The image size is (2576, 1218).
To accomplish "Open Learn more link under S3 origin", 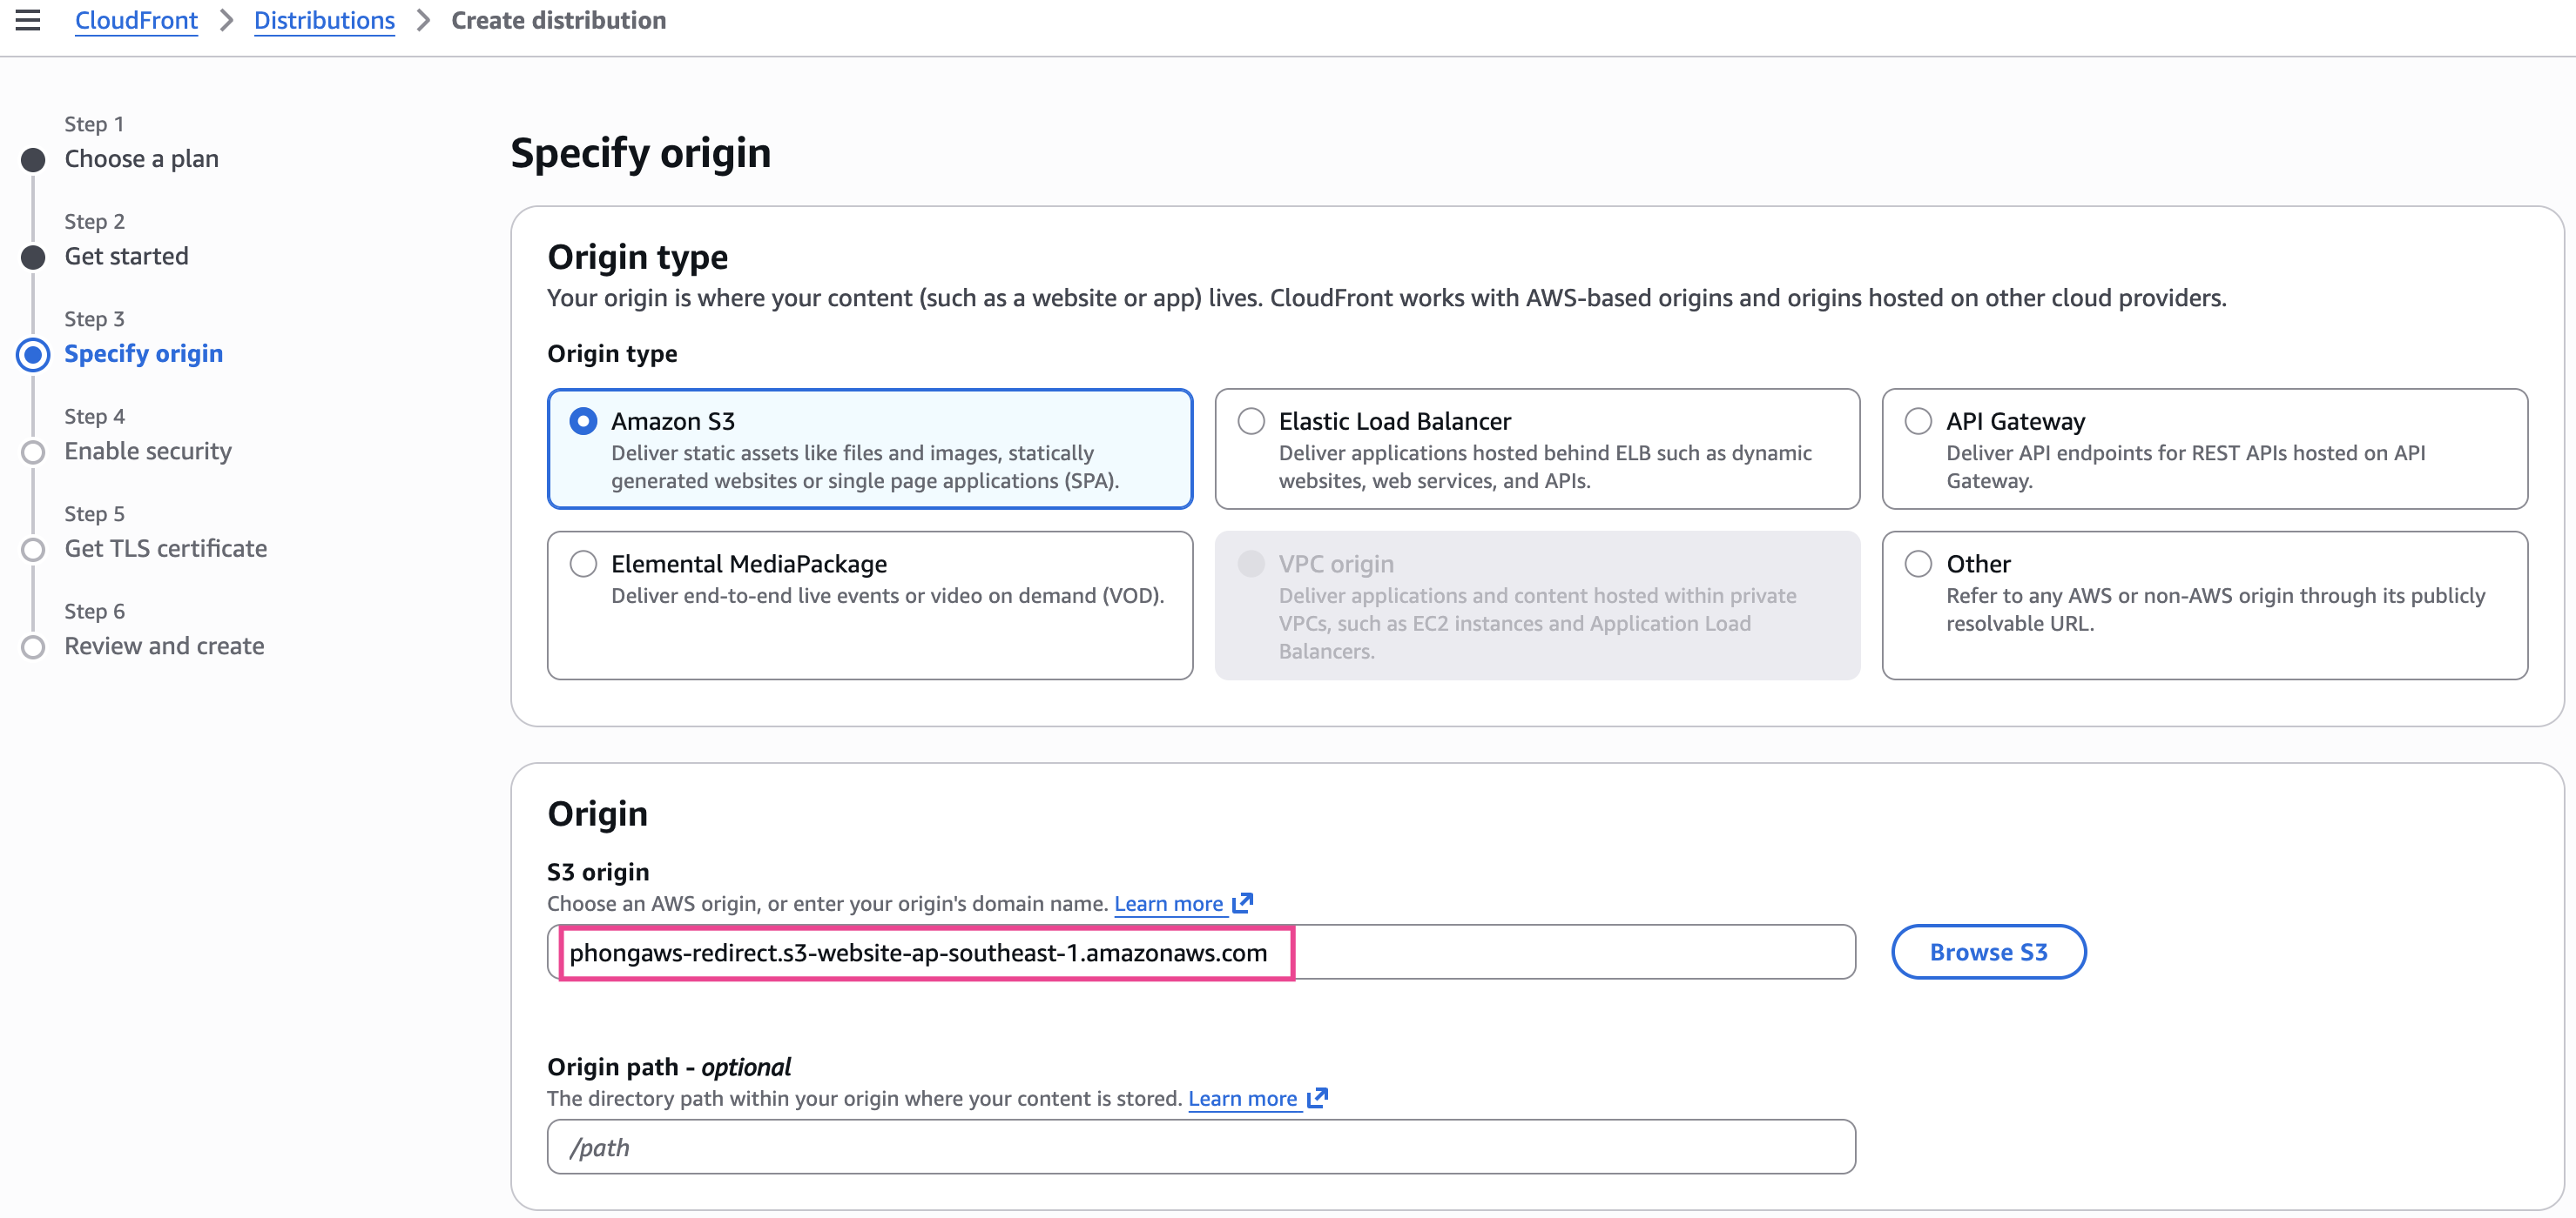I will point(1168,903).
